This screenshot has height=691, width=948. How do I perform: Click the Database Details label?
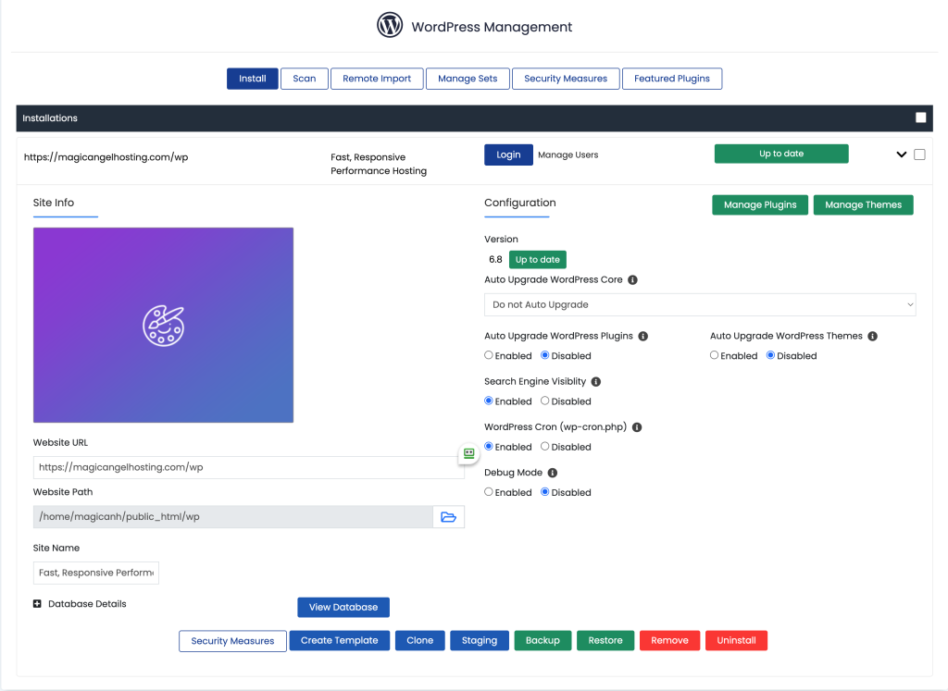tap(87, 604)
